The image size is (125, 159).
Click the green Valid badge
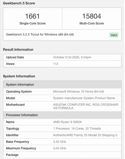coord(114,35)
